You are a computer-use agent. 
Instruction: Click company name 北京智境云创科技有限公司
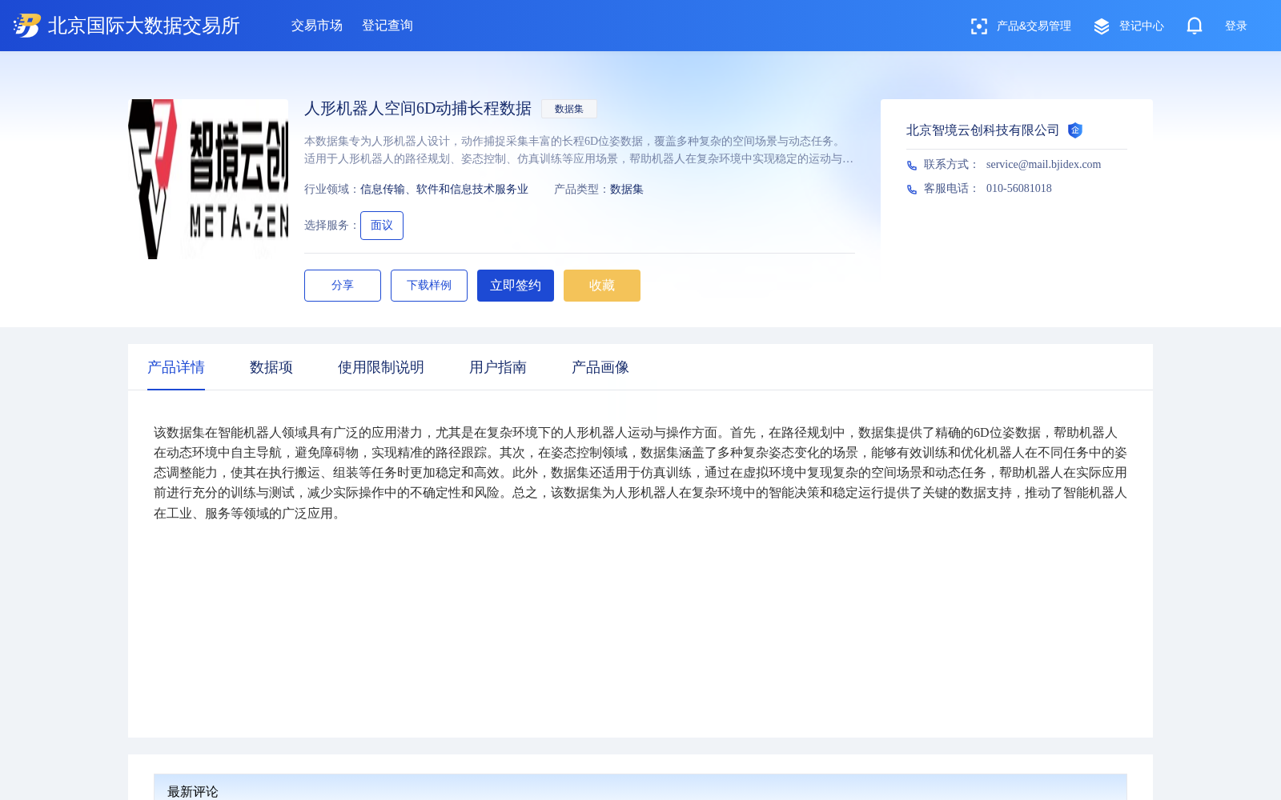coord(982,130)
